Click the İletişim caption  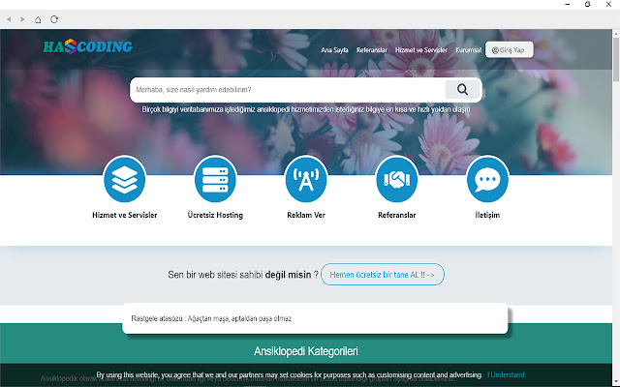(487, 215)
